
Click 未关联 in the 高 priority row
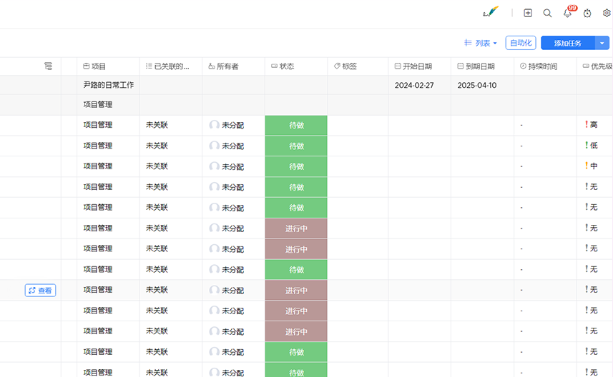click(x=157, y=125)
